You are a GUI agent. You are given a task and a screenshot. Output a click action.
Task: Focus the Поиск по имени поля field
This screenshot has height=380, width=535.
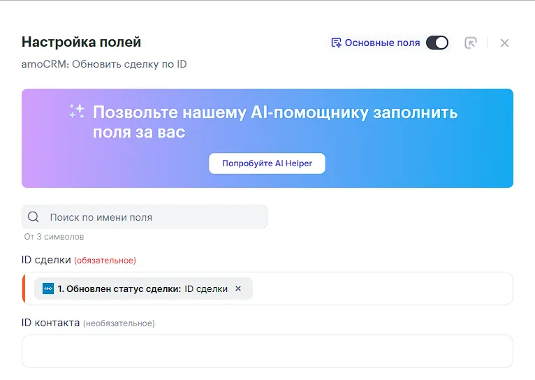(x=154, y=217)
